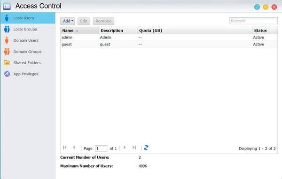The height and width of the screenshot is (179, 282).
Task: Select the Domain Users icon
Action: tap(7, 40)
